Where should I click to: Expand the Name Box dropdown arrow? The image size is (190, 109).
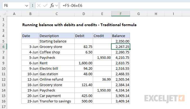click(x=27, y=6)
